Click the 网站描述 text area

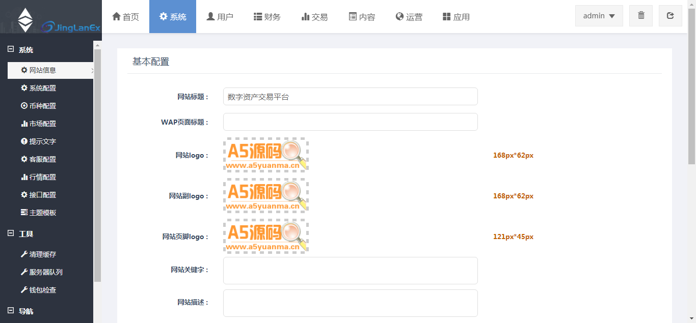[x=351, y=303]
